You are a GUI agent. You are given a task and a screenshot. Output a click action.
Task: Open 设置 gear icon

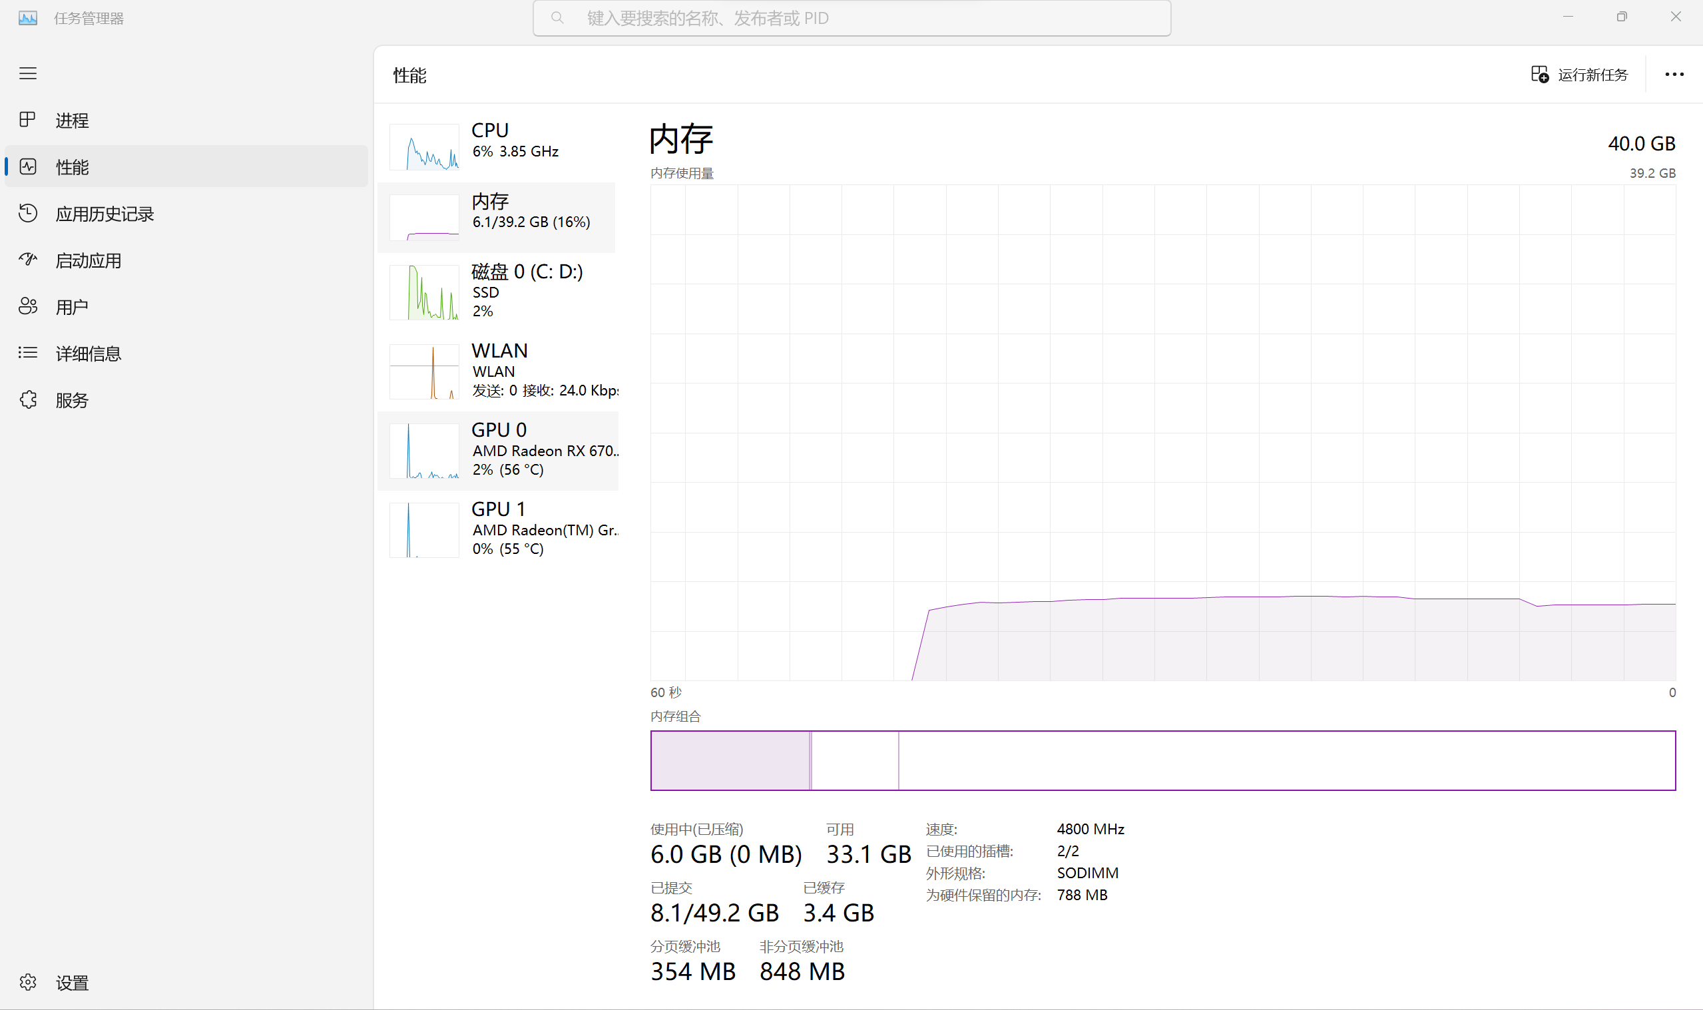point(28,982)
